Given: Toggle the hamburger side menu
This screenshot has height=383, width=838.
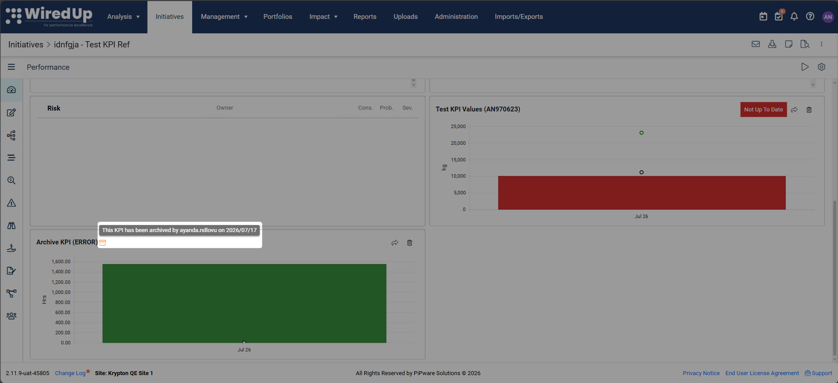Looking at the screenshot, I should [11, 67].
